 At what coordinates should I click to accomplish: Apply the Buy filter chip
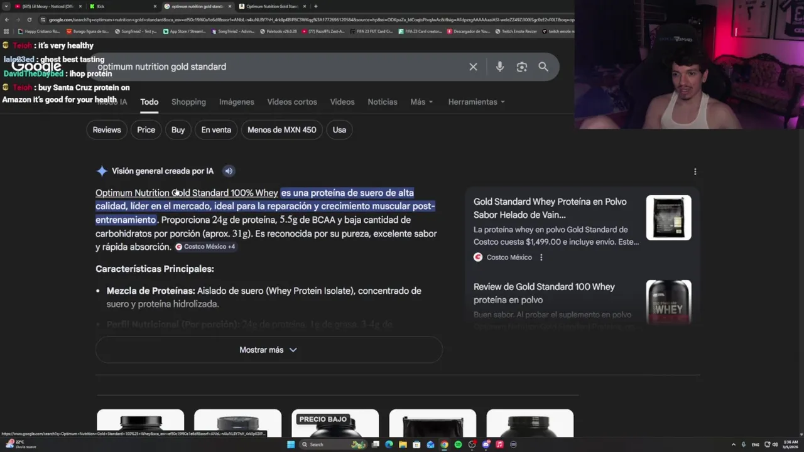click(x=178, y=130)
